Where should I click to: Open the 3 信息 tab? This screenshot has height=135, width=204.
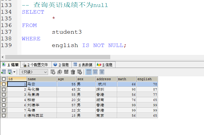pyautogui.click(x=62, y=65)
